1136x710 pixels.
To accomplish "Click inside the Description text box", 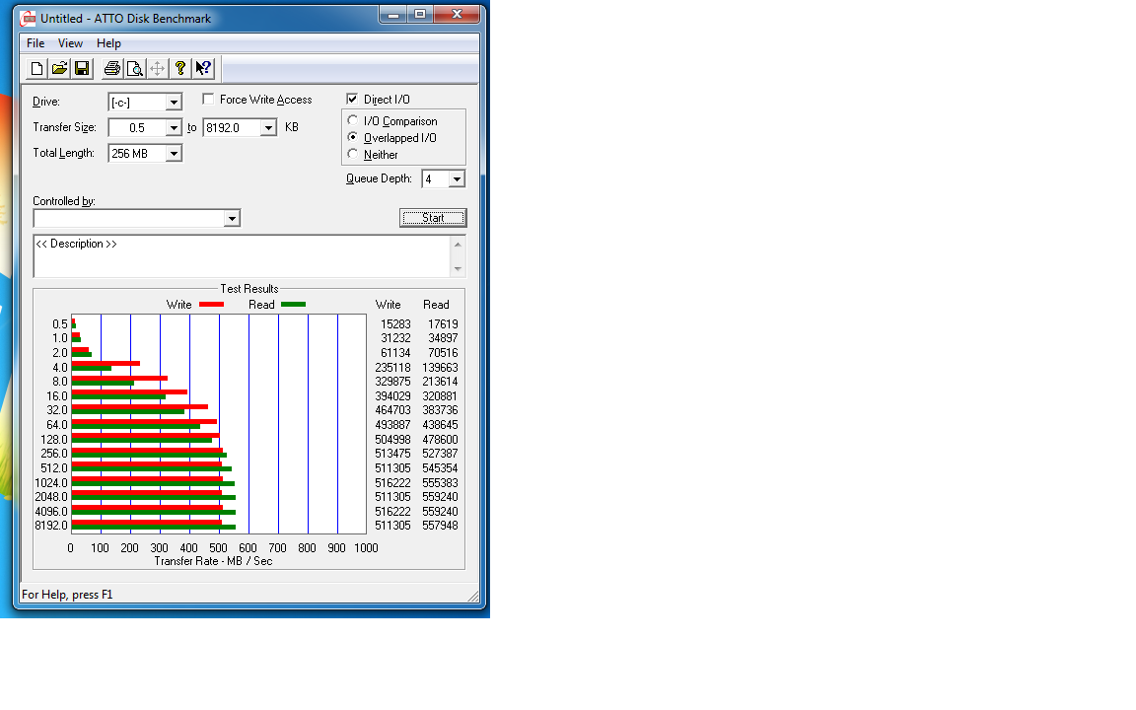I will pos(242,255).
